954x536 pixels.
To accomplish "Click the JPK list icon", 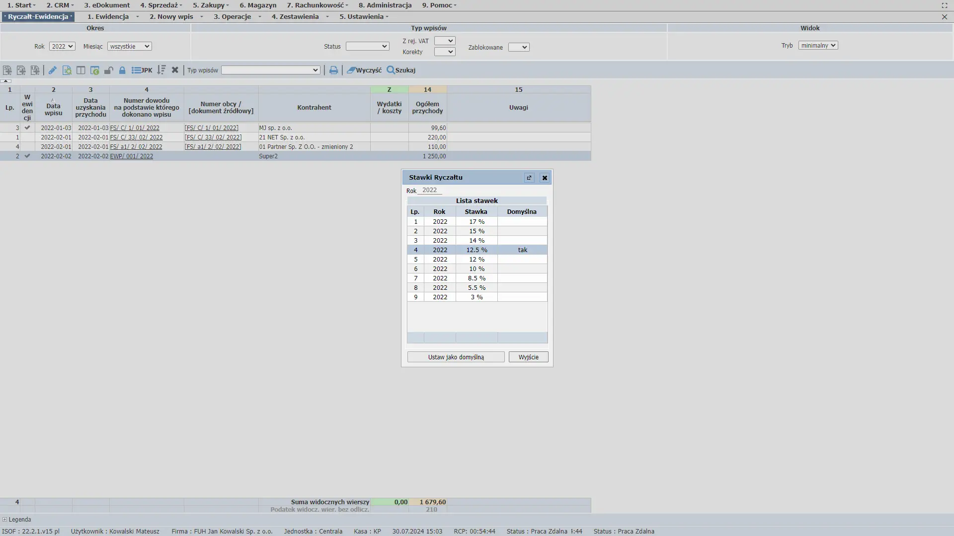I will coord(142,70).
